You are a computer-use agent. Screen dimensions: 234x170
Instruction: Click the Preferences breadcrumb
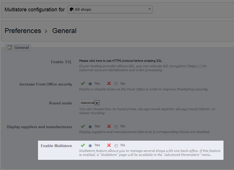pyautogui.click(x=23, y=31)
